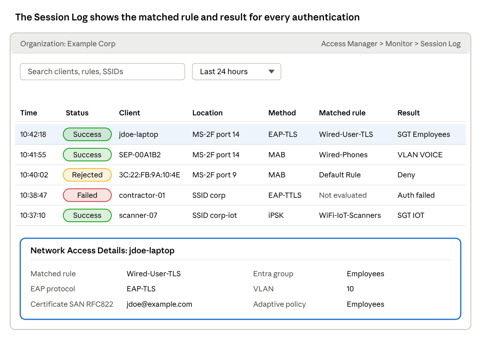This screenshot has height=349, width=481.
Task: Click the Success badge at 10:42:18
Action: tap(87, 134)
